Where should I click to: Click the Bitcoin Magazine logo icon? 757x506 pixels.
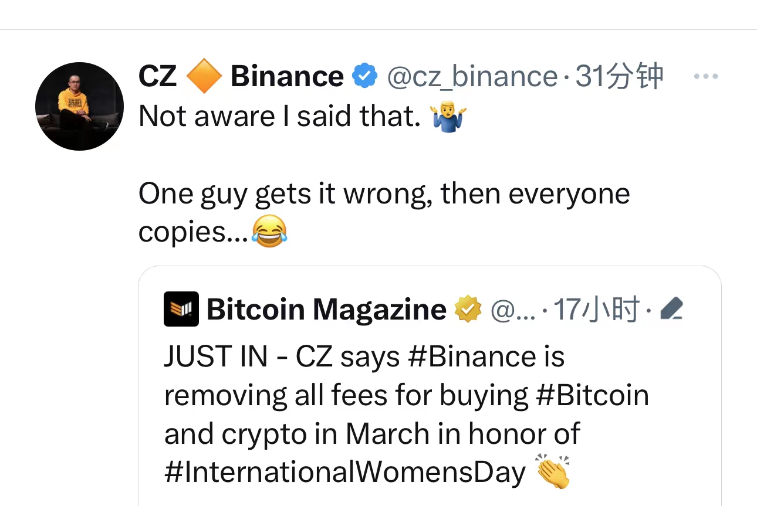(x=181, y=309)
